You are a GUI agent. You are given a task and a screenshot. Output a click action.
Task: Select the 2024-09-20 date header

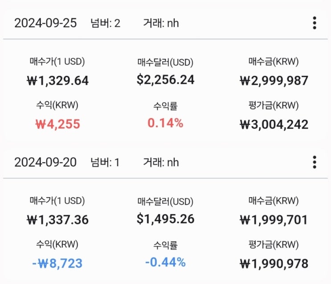[x=45, y=162]
